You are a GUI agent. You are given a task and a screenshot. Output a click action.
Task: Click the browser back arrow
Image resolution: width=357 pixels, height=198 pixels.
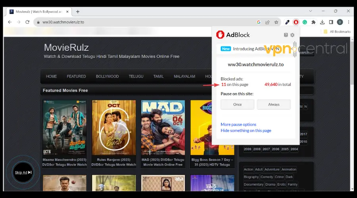click(10, 22)
